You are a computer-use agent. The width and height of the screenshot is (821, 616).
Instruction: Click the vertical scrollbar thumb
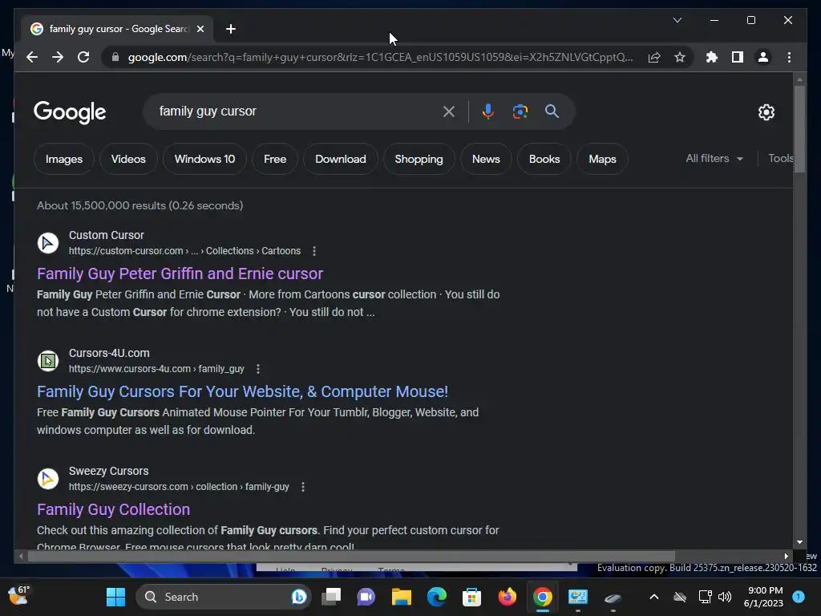(799, 129)
